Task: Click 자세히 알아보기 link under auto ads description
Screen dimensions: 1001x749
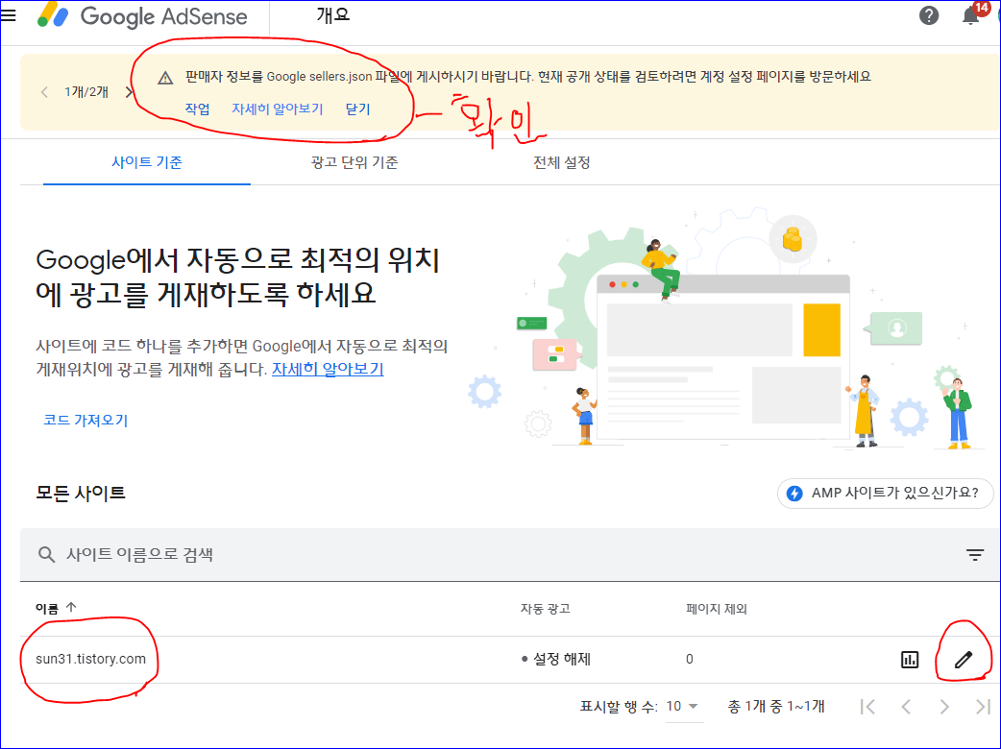Action: pyautogui.click(x=328, y=370)
